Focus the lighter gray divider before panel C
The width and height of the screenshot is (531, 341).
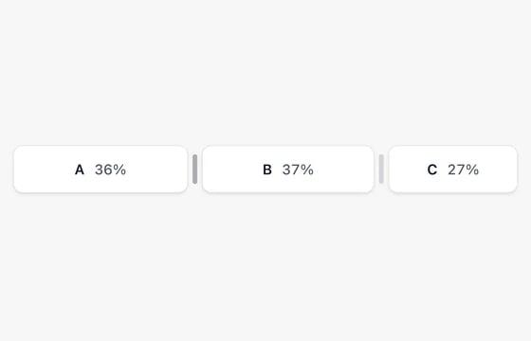coord(381,170)
